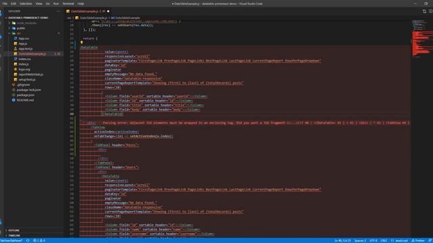433x243 pixels.
Task: Select the DataTableExample.js editor tab
Action: 88,11
